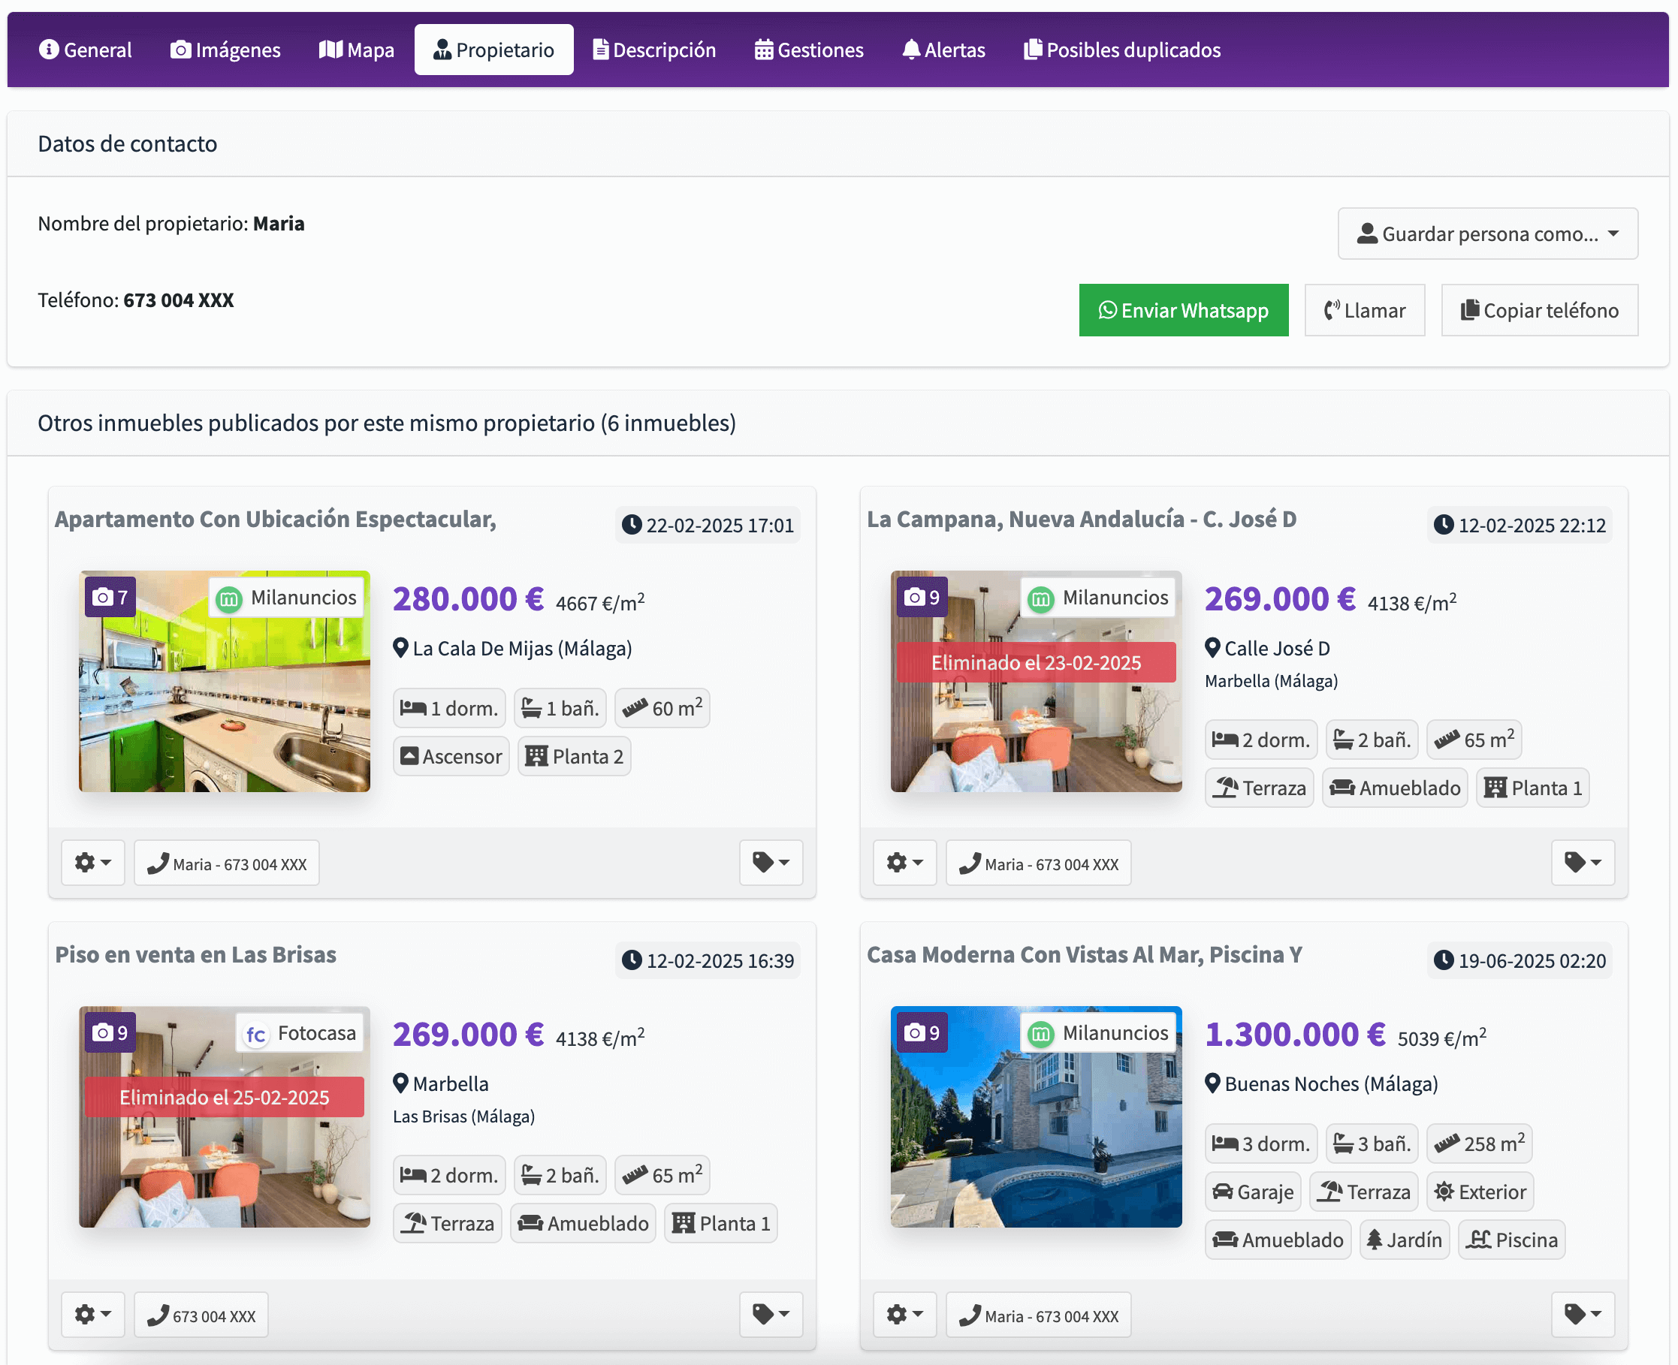Expand 'Guardar persona como...' dropdown

point(1486,234)
